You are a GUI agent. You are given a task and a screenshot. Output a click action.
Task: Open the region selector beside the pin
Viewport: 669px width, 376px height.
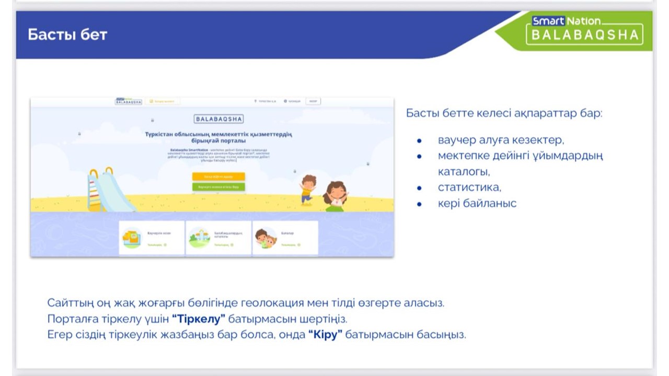point(267,101)
